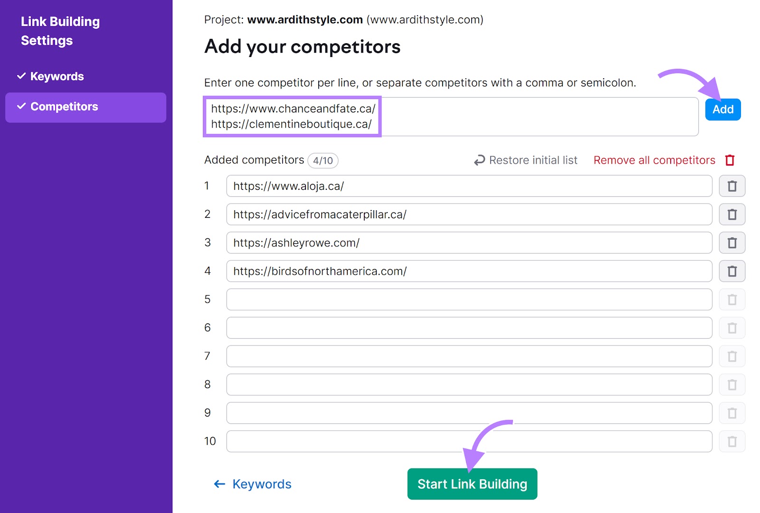Edit the URL in competitor row 1

[x=468, y=186]
